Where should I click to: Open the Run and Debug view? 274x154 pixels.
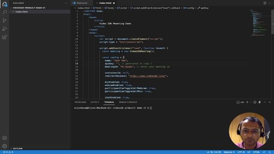(5, 29)
